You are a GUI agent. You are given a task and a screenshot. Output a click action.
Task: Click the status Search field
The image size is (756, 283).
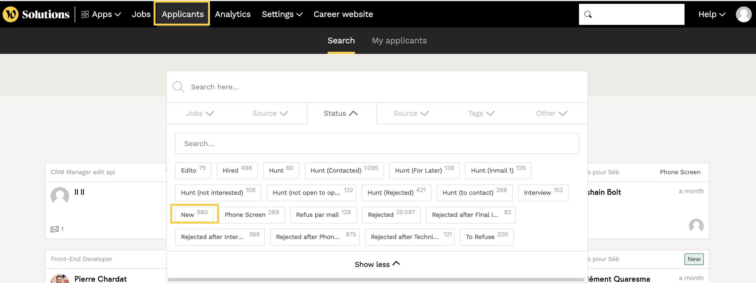(x=377, y=143)
